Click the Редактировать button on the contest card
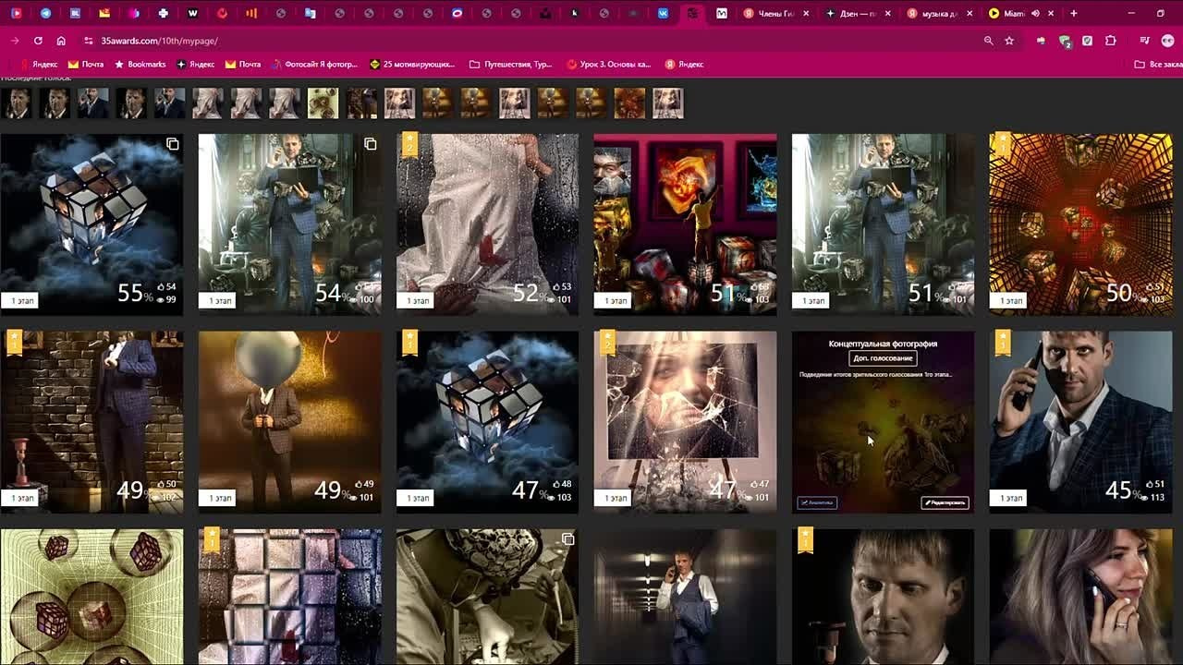The width and height of the screenshot is (1183, 665). point(943,502)
